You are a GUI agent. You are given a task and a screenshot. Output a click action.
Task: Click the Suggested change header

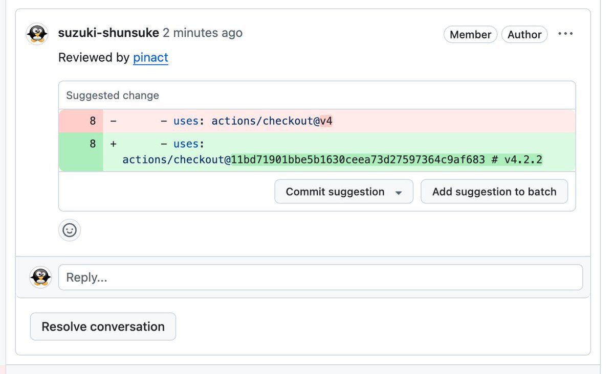click(x=113, y=96)
